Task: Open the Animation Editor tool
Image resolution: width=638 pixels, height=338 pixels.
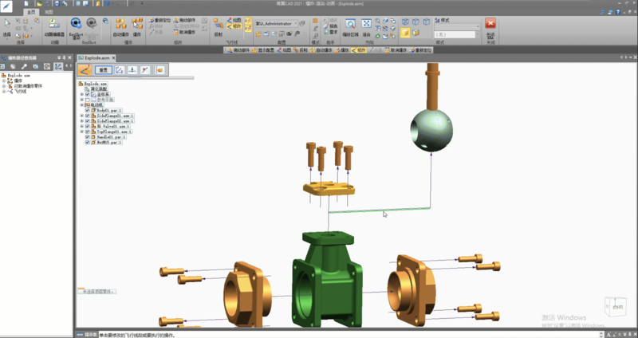Action: (54, 27)
